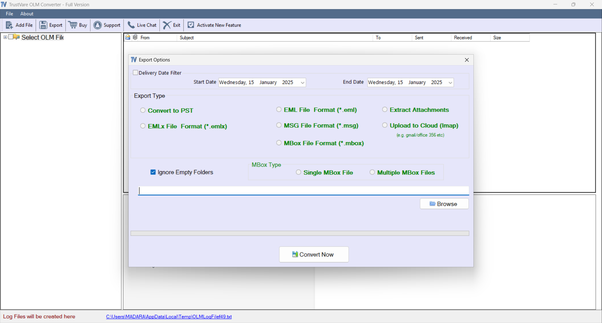Screen dimensions: 602x323
Task: Choose MSG File Format (*.msg)
Action: pyautogui.click(x=279, y=125)
